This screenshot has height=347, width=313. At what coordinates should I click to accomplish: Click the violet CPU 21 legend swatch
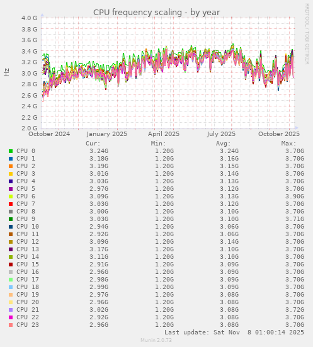(x=11, y=310)
